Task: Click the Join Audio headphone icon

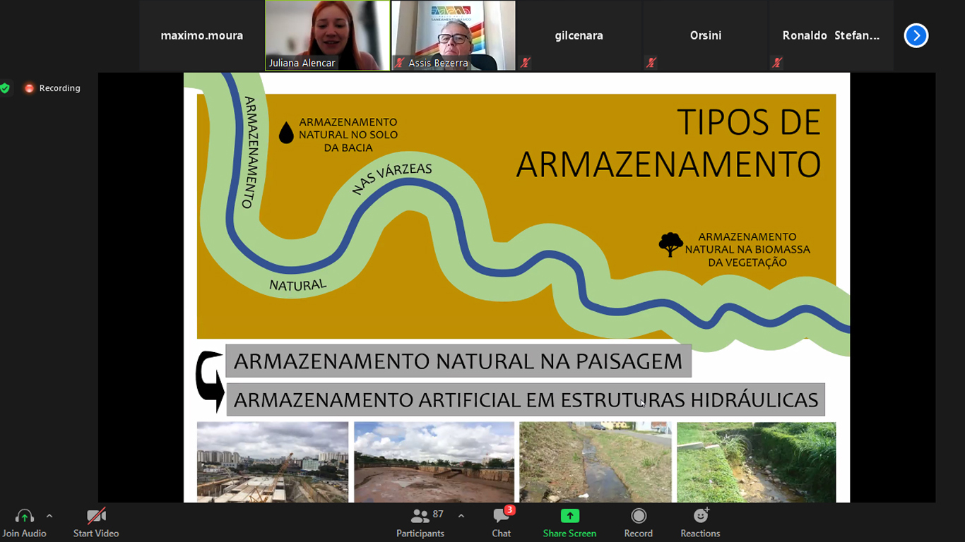Action: [x=24, y=517]
